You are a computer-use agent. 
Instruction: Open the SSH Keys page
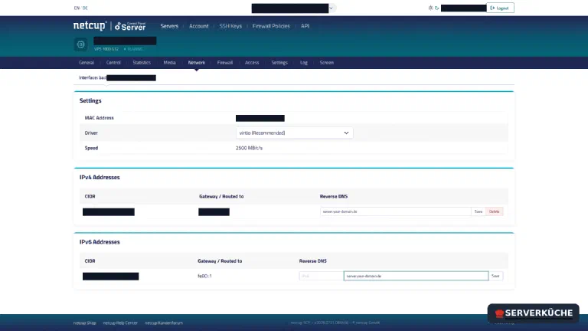click(x=230, y=26)
